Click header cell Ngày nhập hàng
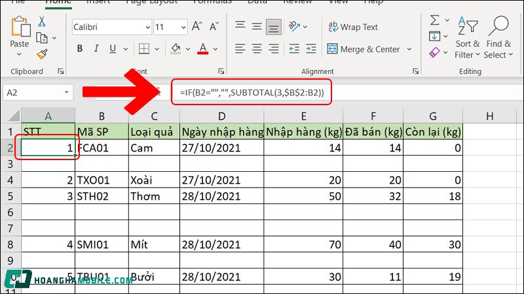The width and height of the screenshot is (524, 294). 222,132
